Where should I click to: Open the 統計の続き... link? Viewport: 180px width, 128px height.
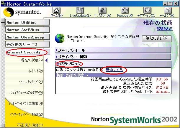[x=77, y=75]
